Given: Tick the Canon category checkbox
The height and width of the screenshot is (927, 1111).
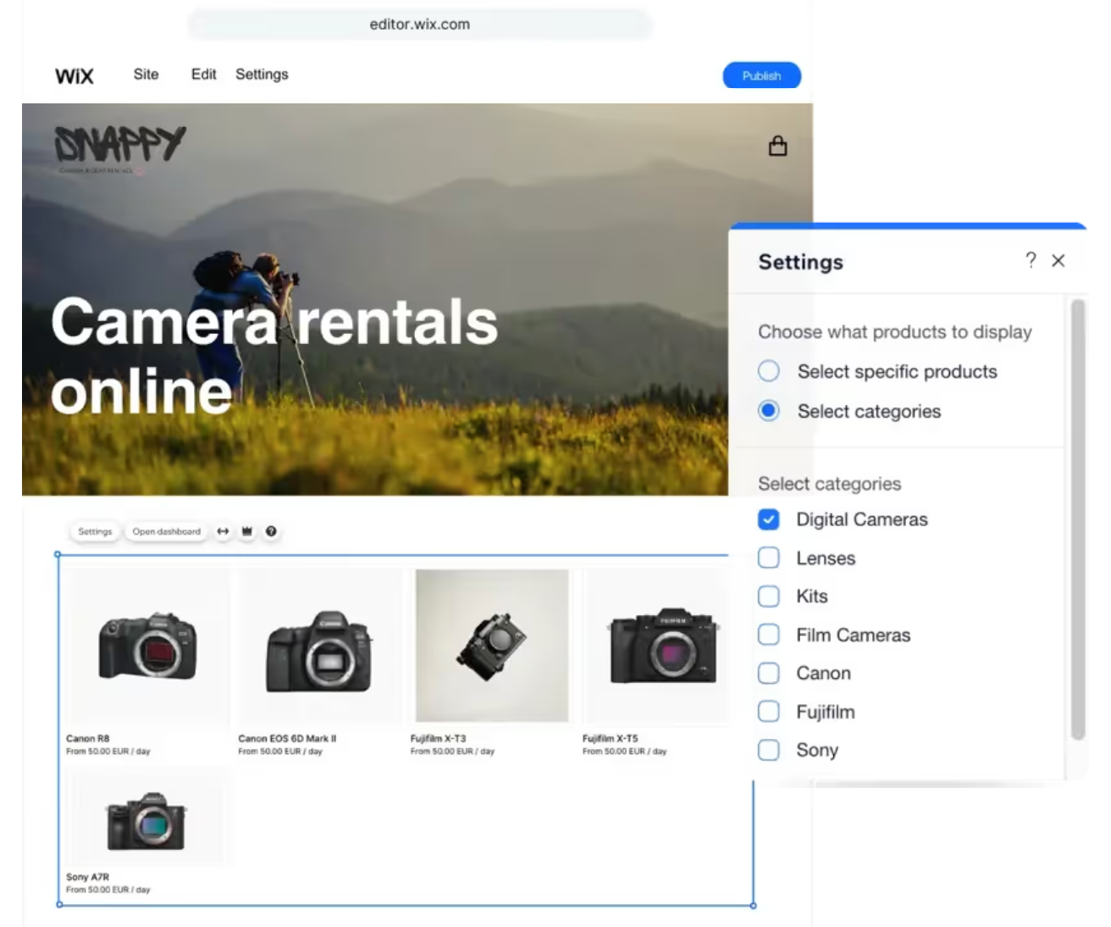Looking at the screenshot, I should click(769, 674).
